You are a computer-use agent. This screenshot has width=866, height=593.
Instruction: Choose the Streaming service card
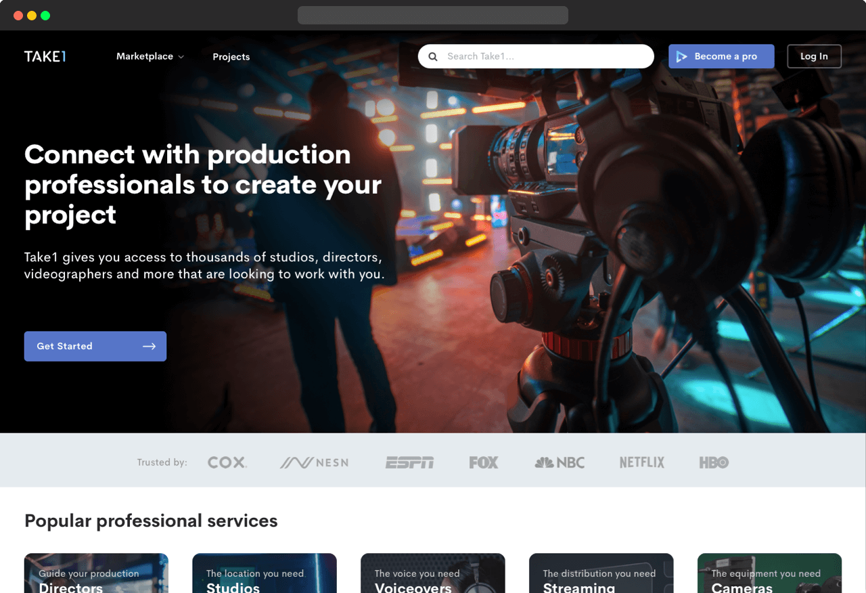[601, 574]
